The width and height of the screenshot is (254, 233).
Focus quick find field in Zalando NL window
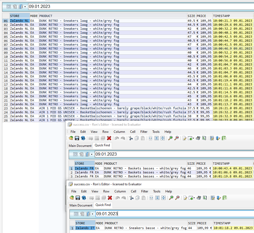[x=141, y=6]
